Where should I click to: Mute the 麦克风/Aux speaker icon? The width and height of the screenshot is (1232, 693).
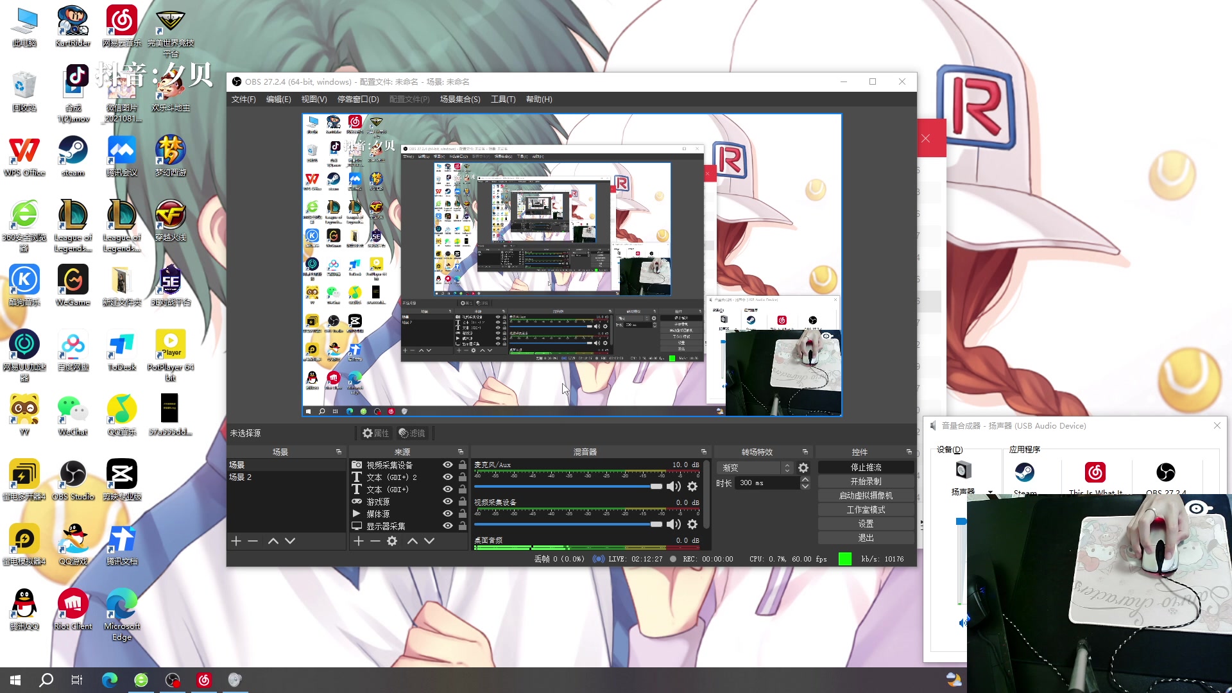point(674,486)
